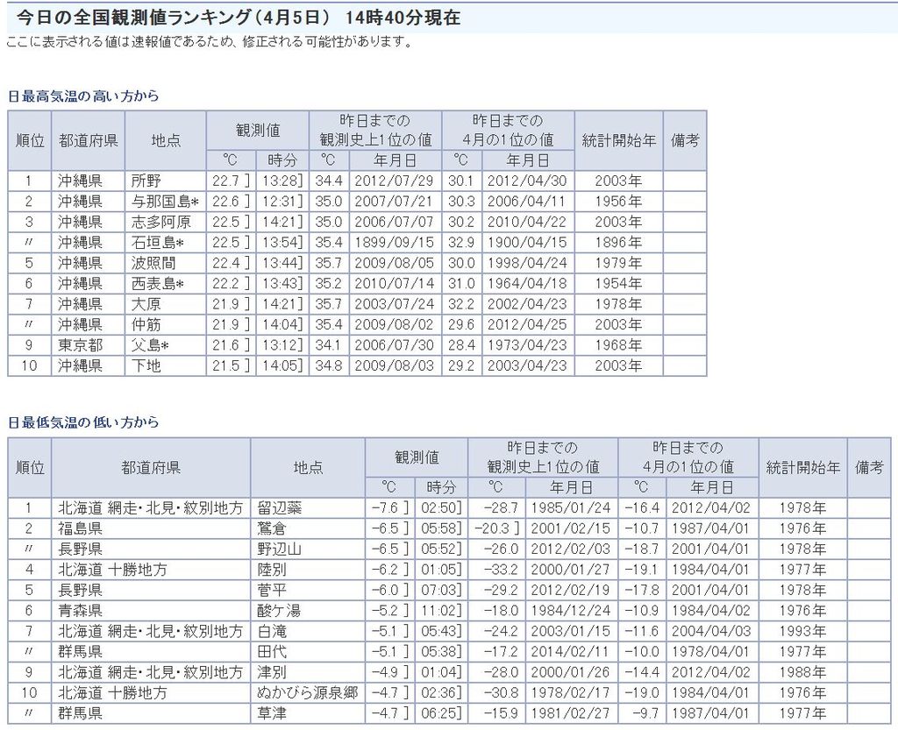Select the 福島県 prefecture cell

[x=80, y=528]
